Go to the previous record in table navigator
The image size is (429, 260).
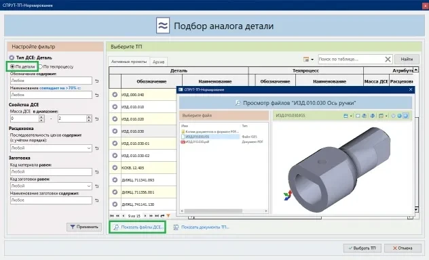[124, 216]
